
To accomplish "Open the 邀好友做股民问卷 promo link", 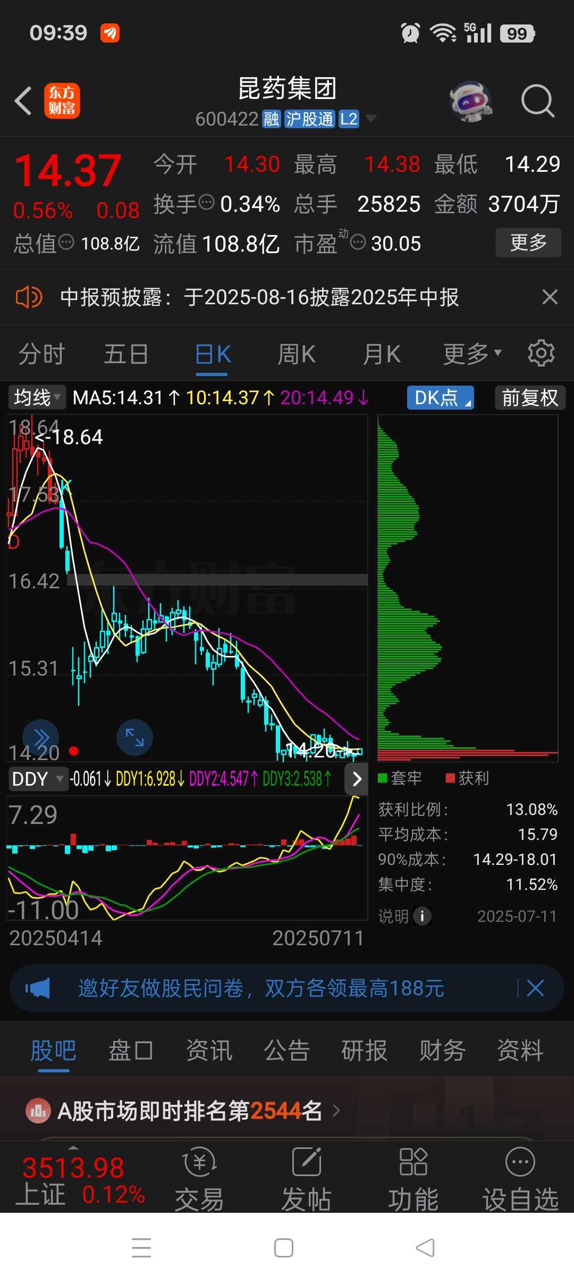I will point(261,988).
